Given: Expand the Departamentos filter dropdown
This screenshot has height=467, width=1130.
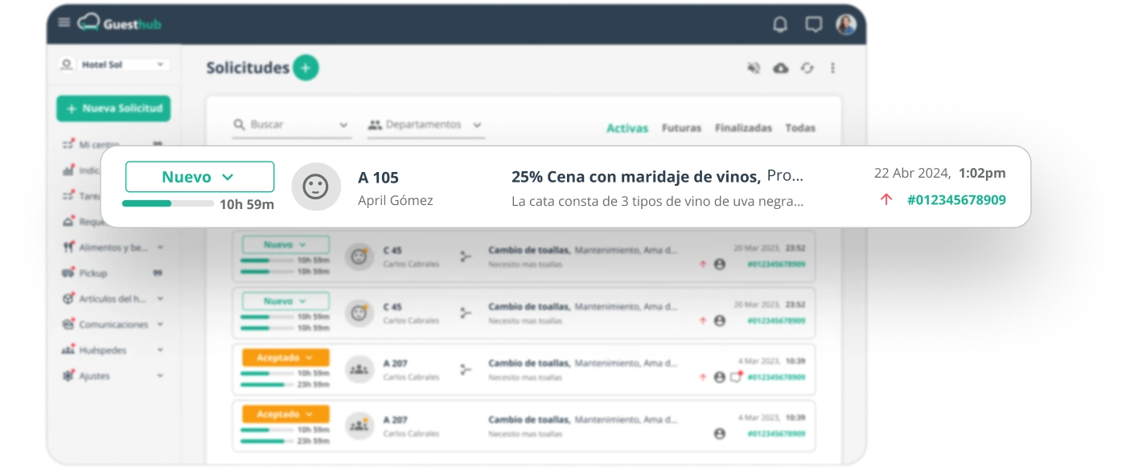Looking at the screenshot, I should tap(425, 125).
